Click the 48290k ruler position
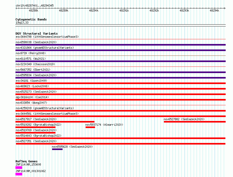 [94, 10]
